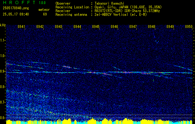The height and width of the screenshot is (124, 195).
Task: Click frequency label 0.7
Action: point(2,102)
